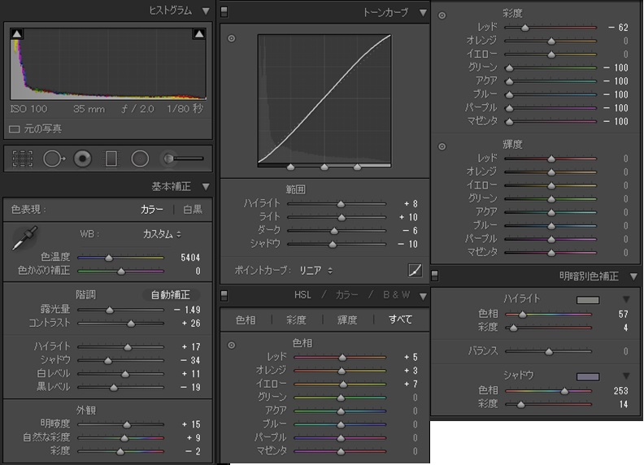Viewport: 644px width, 465px height.
Task: Click the tone curve midtone split marker
Action: point(324,167)
